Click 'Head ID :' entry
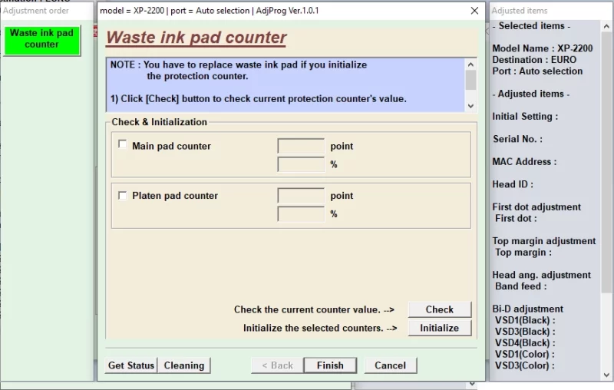The height and width of the screenshot is (390, 614). pyautogui.click(x=513, y=184)
